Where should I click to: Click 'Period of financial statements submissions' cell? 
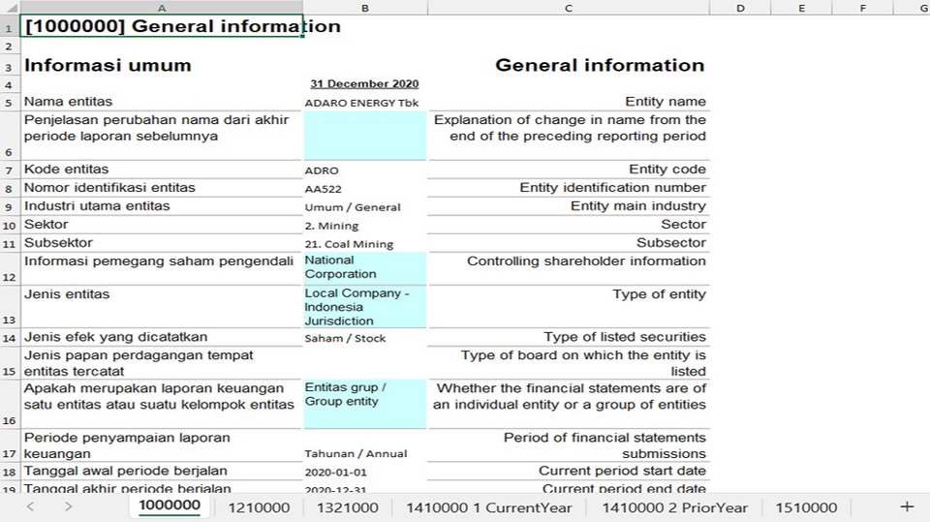[569, 445]
